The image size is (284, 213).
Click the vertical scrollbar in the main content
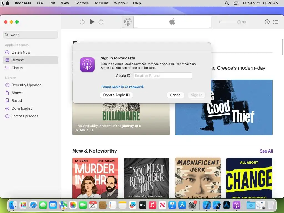coord(282,47)
